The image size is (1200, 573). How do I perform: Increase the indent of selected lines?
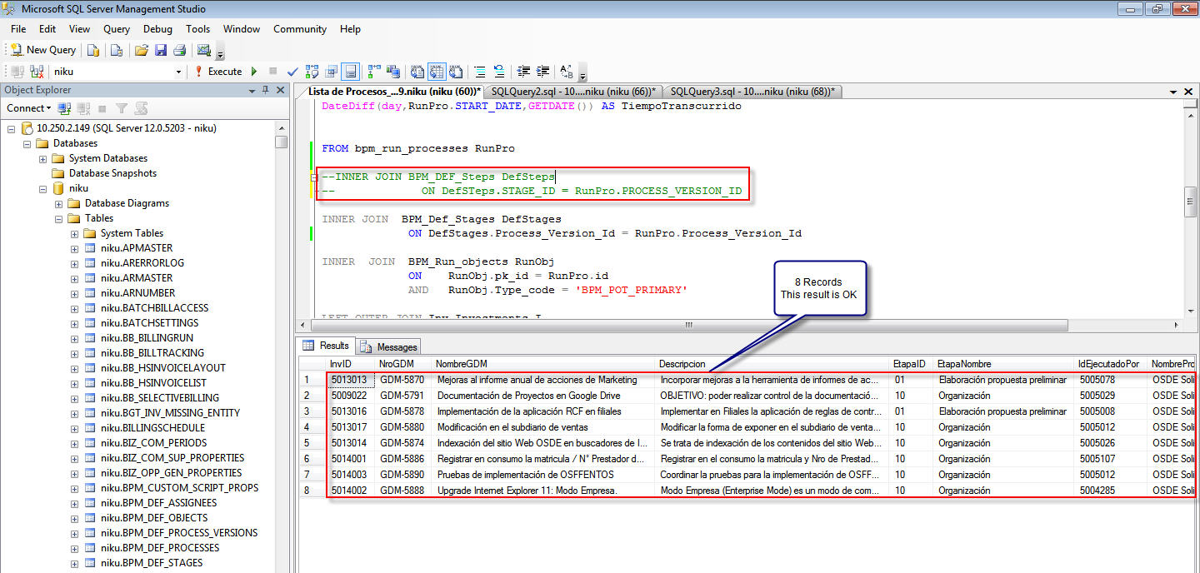coord(543,72)
